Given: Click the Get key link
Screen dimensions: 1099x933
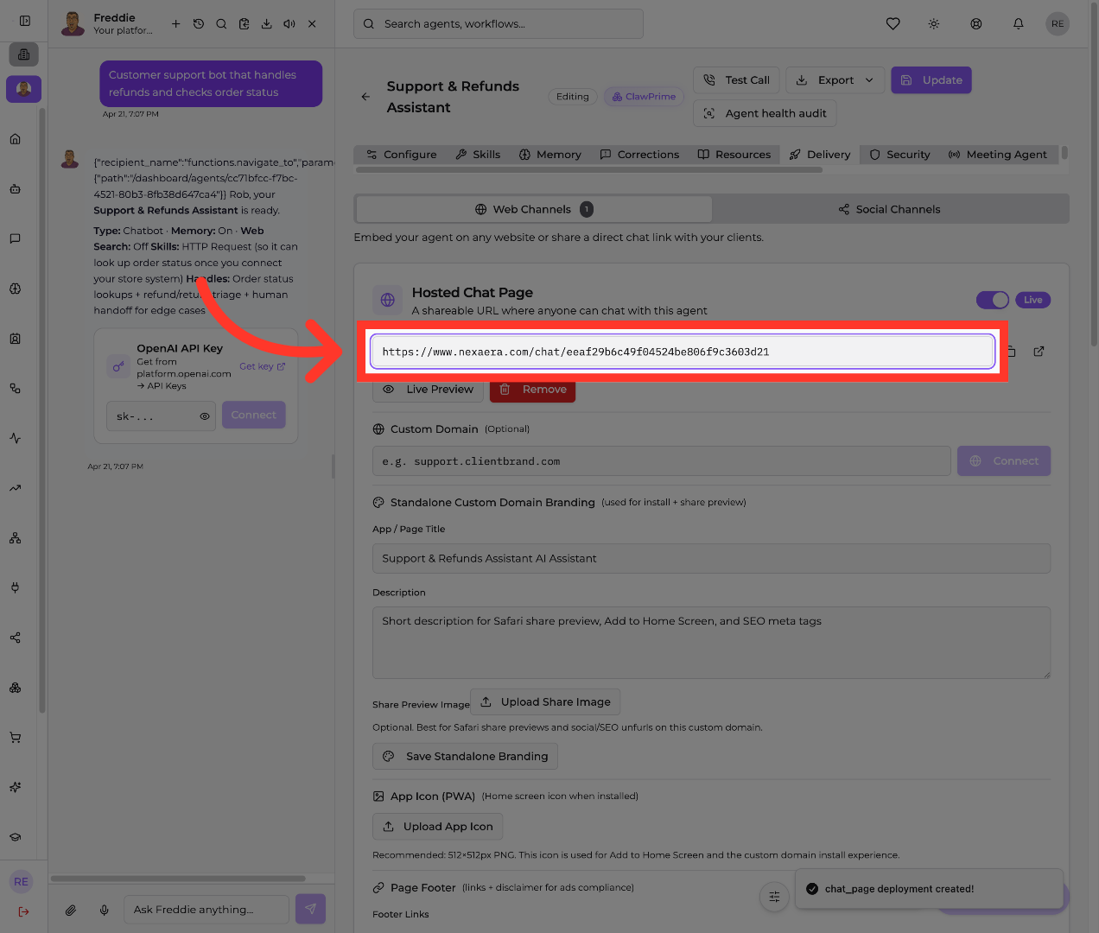Looking at the screenshot, I should click(x=262, y=366).
